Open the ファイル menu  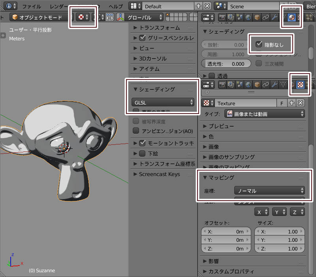[x=32, y=6]
